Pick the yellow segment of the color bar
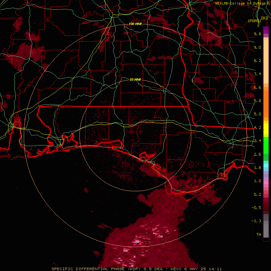 (x=266, y=129)
